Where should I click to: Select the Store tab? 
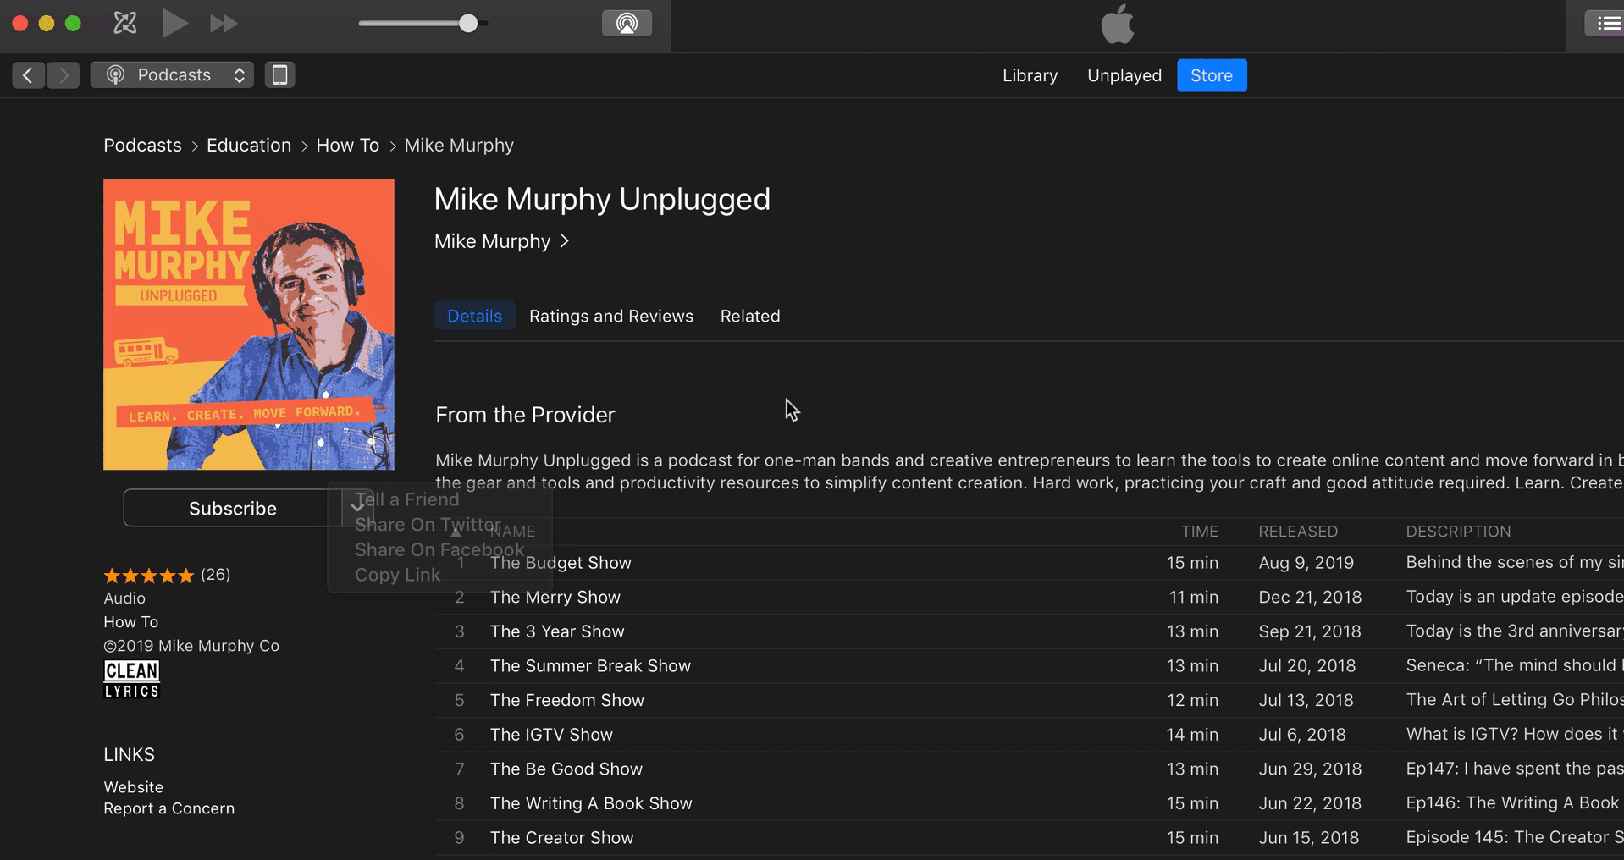[x=1211, y=75]
